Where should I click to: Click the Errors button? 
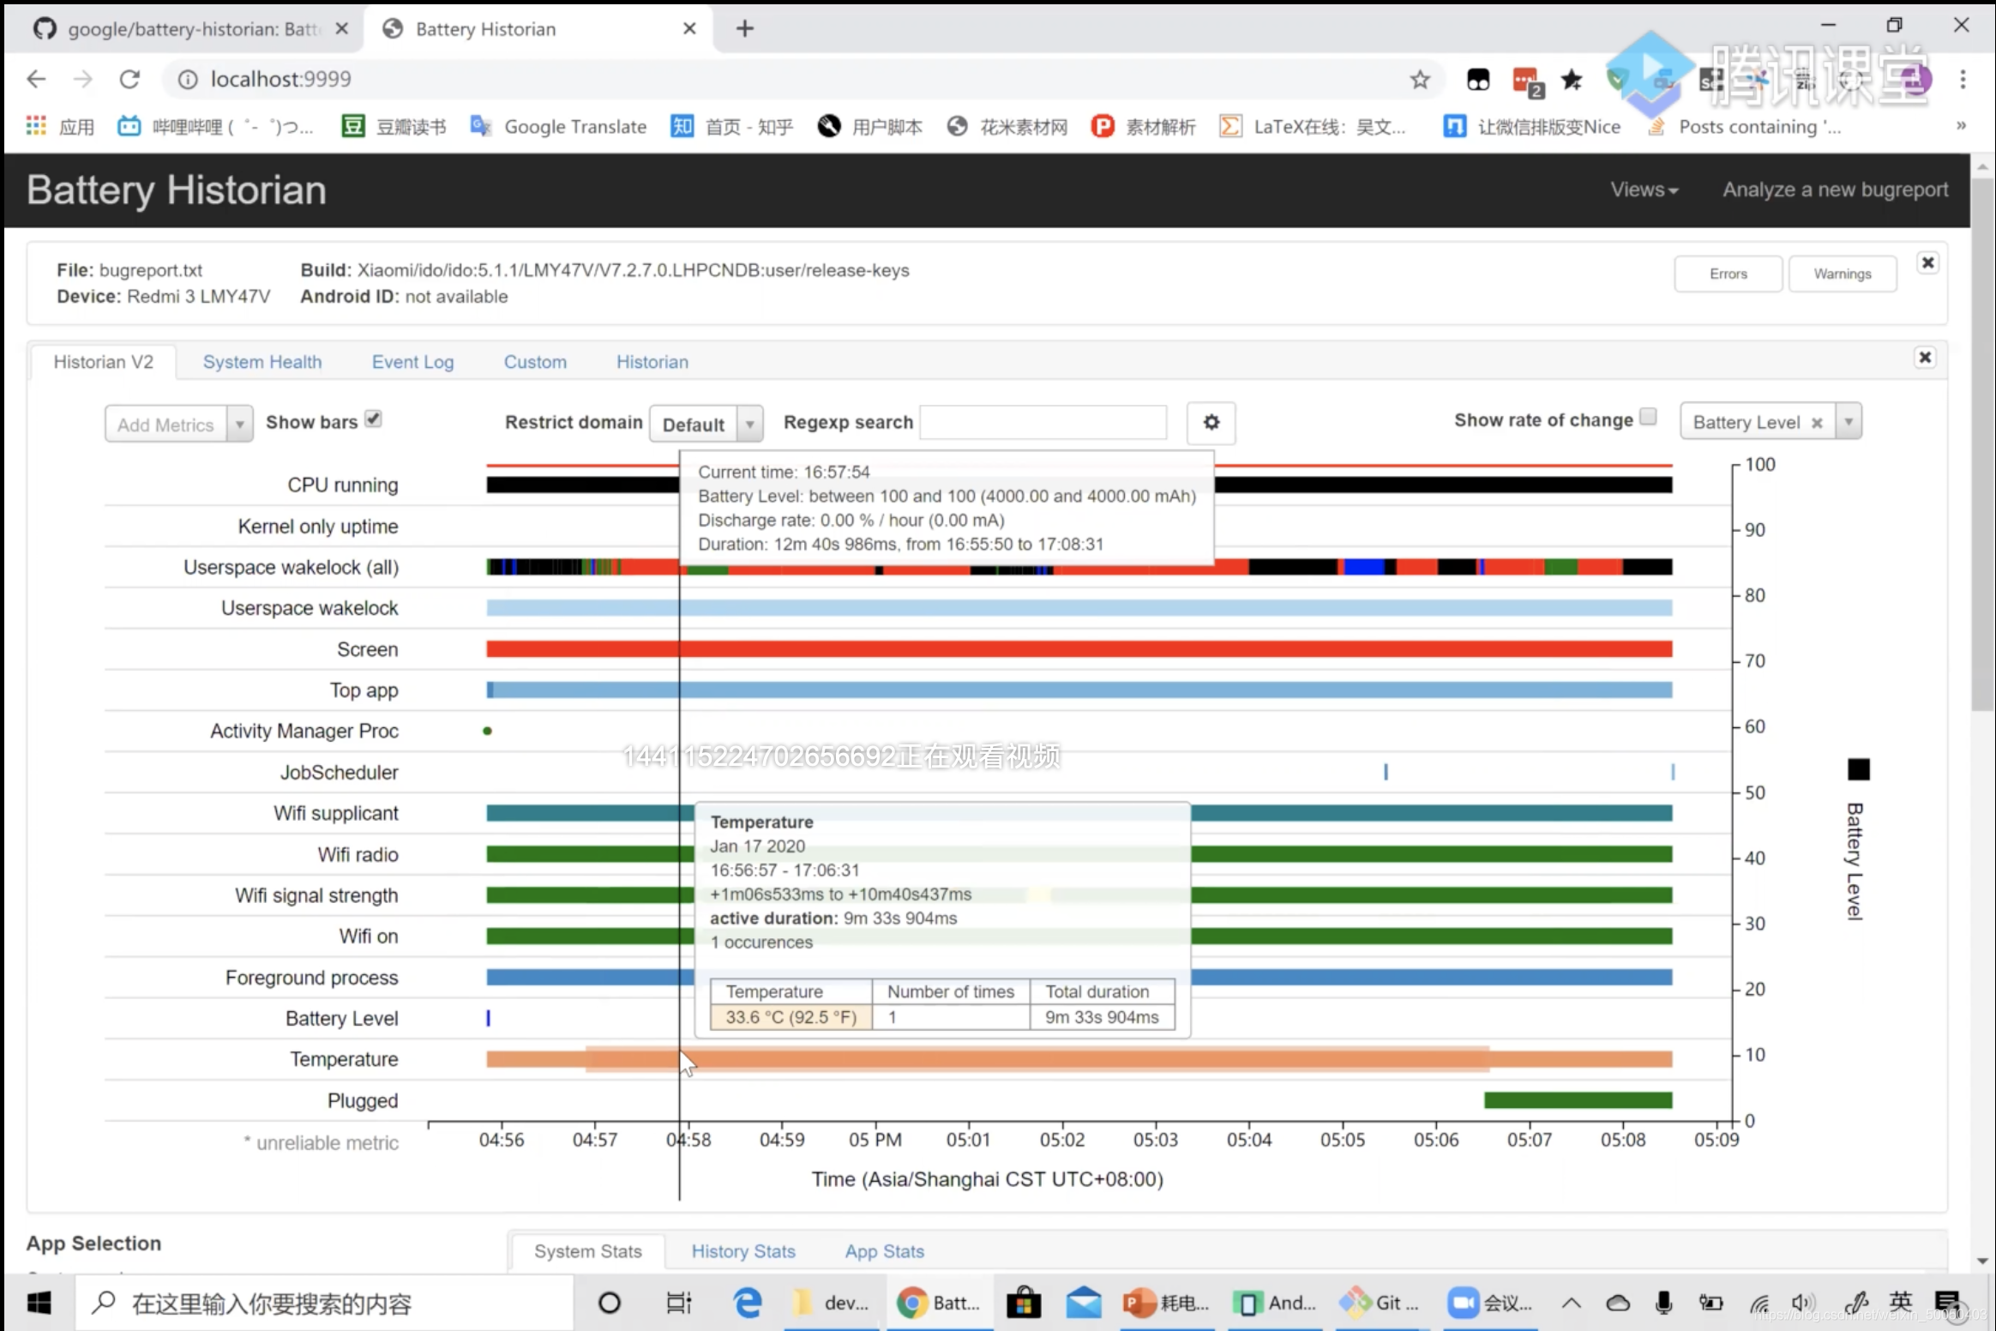[x=1728, y=274]
